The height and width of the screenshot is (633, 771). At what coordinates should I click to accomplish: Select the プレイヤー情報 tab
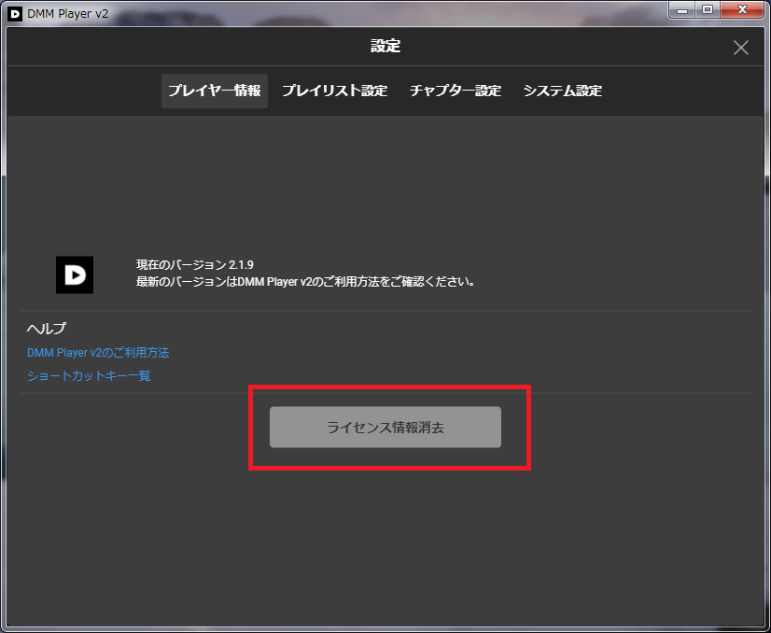pyautogui.click(x=214, y=91)
